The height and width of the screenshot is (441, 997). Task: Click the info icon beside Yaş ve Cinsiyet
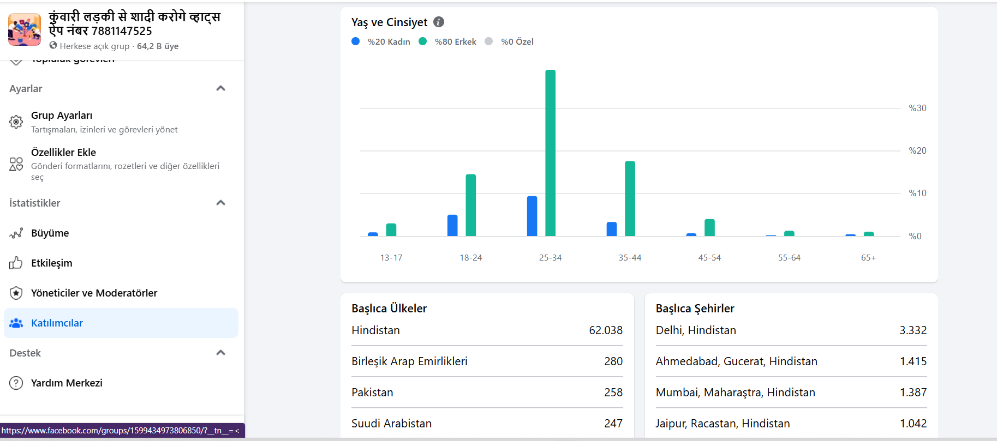439,22
